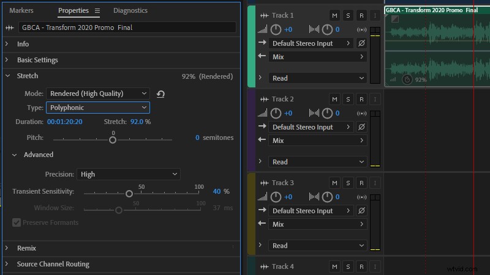Screen dimensions: 490x275
Task: Click the pitch semitones value
Action: [x=197, y=137]
